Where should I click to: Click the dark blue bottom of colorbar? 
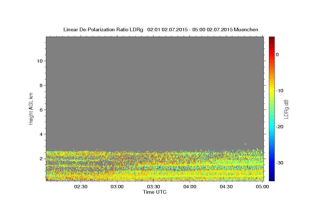coord(272,178)
